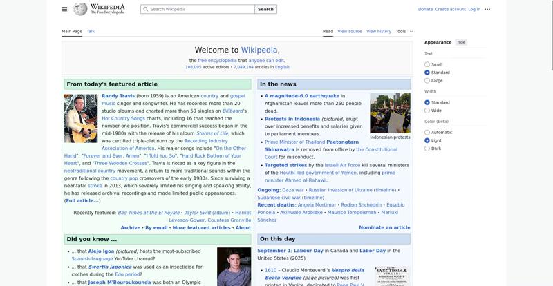The height and width of the screenshot is (286, 553).
Task: Select Wide width option
Action: (x=427, y=111)
